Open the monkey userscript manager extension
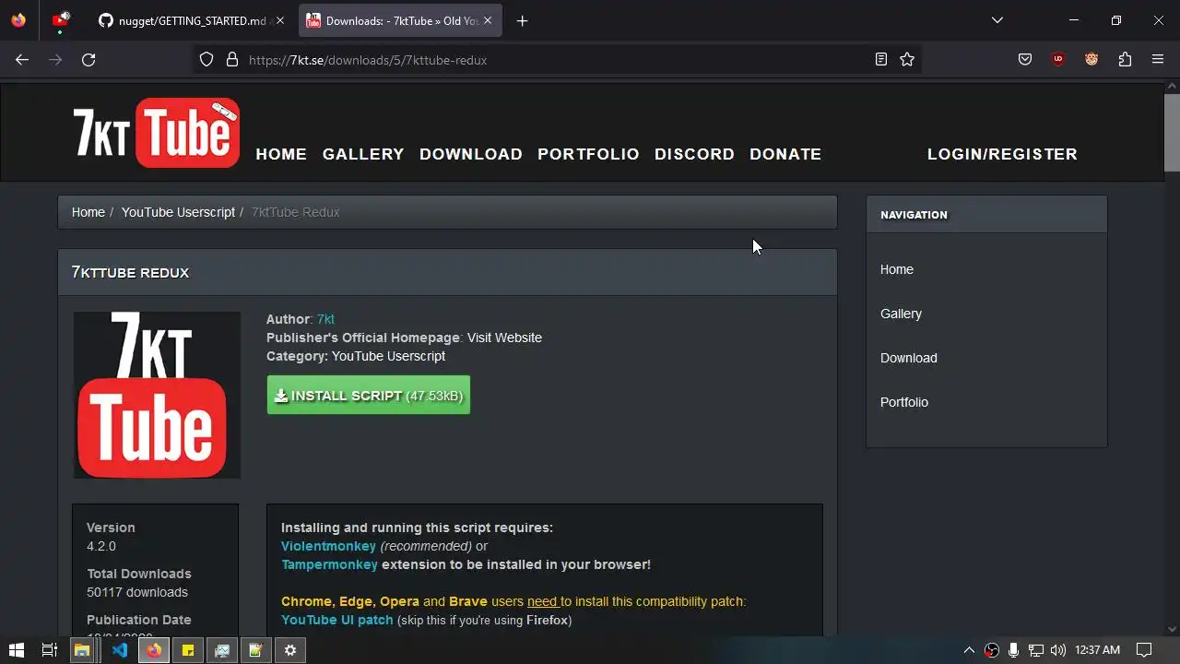Image resolution: width=1180 pixels, height=664 pixels. point(1091,59)
